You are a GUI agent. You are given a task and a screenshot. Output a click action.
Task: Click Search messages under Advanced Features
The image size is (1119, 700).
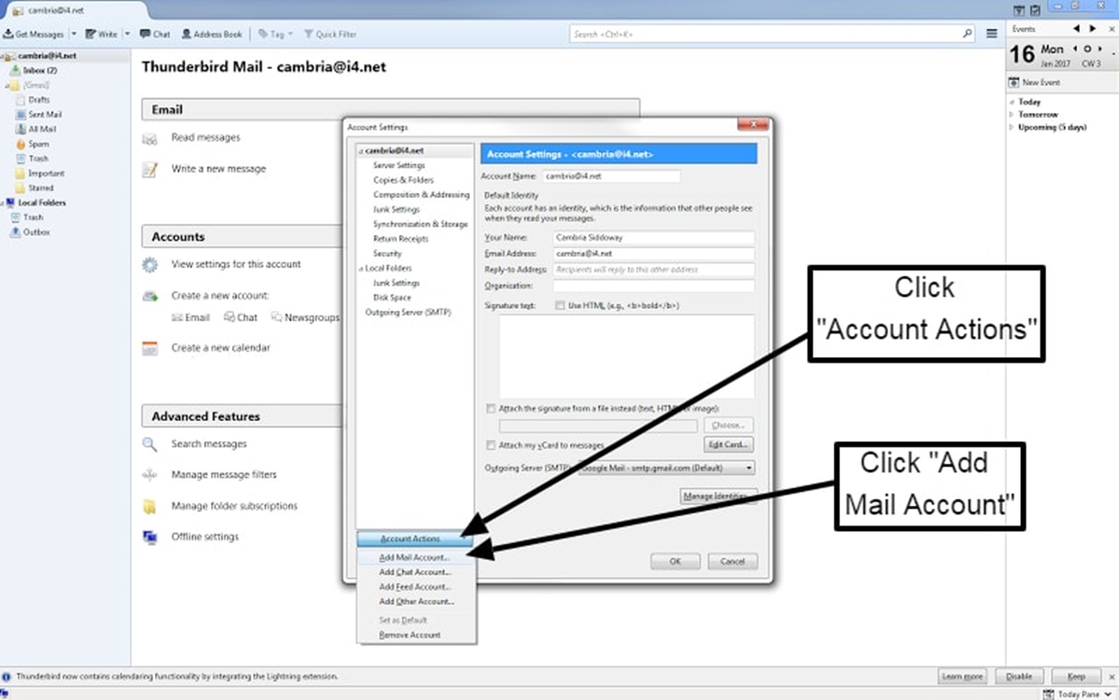click(209, 444)
